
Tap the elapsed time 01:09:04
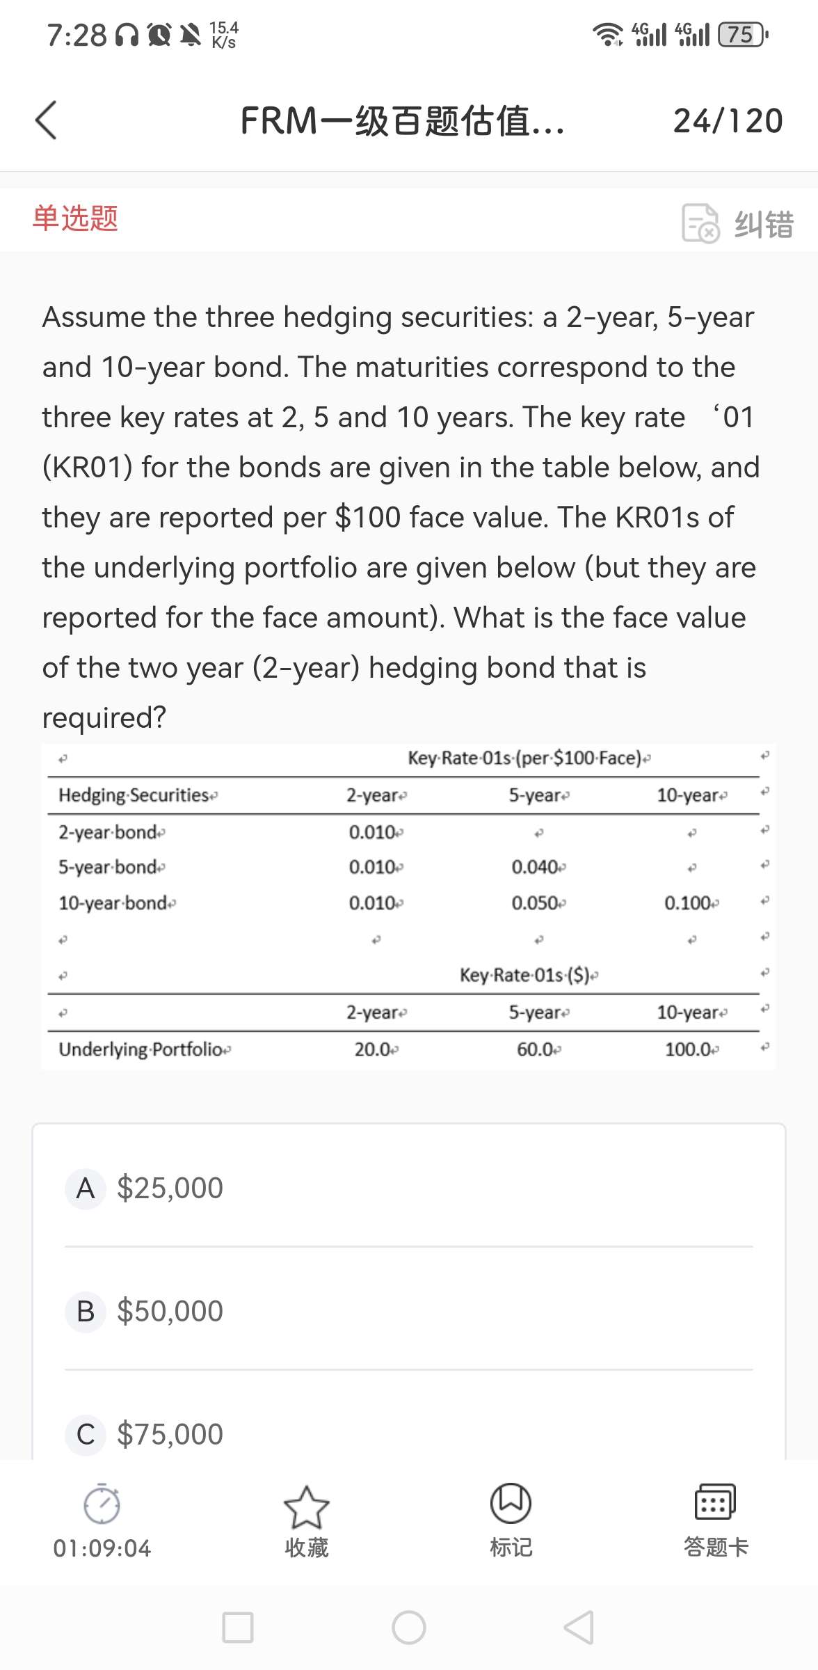tap(102, 1548)
